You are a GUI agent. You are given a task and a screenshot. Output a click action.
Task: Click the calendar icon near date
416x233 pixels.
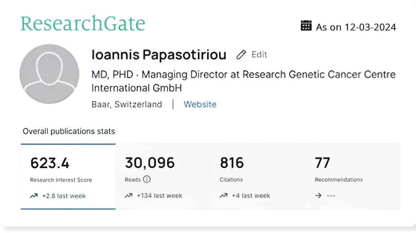(306, 26)
